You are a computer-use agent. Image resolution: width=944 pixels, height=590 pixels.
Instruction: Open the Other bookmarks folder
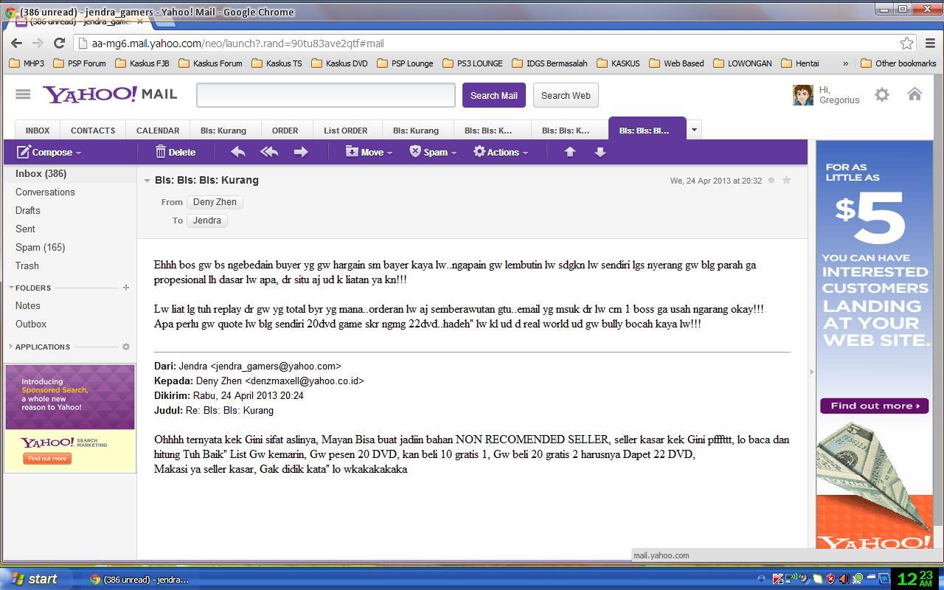[x=898, y=63]
